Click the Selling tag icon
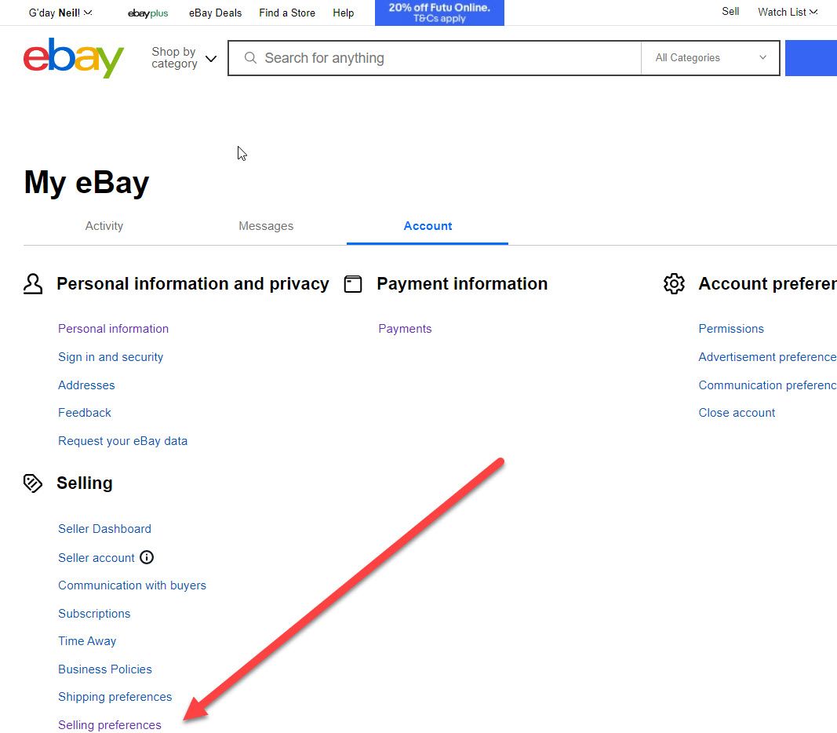The width and height of the screenshot is (837, 733). pyautogui.click(x=33, y=483)
